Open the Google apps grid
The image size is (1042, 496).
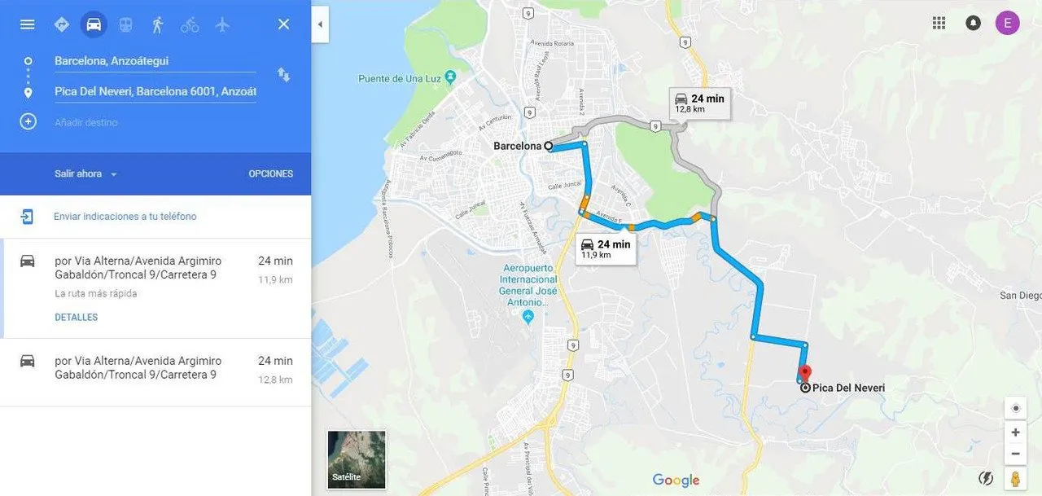(939, 23)
